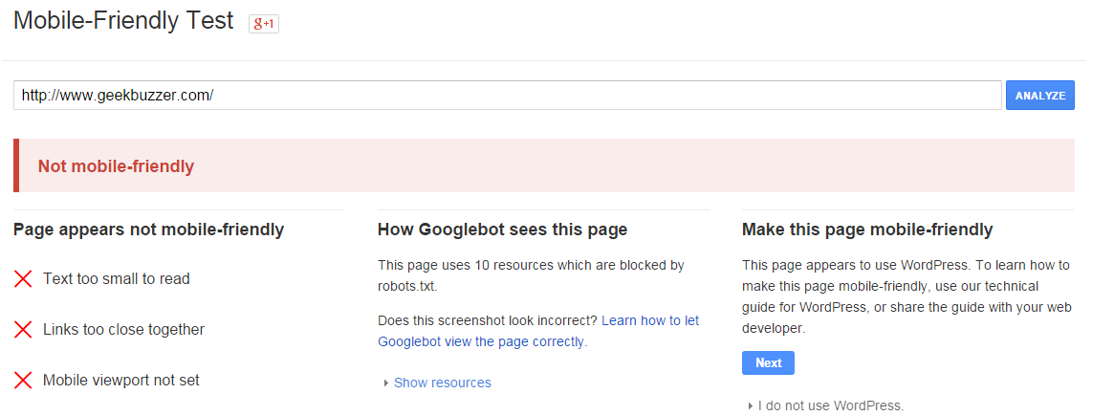Viewport: 1114px width, 416px height.
Task: Focus the URL field containing geekbuzzer.com
Action: pyautogui.click(x=507, y=96)
